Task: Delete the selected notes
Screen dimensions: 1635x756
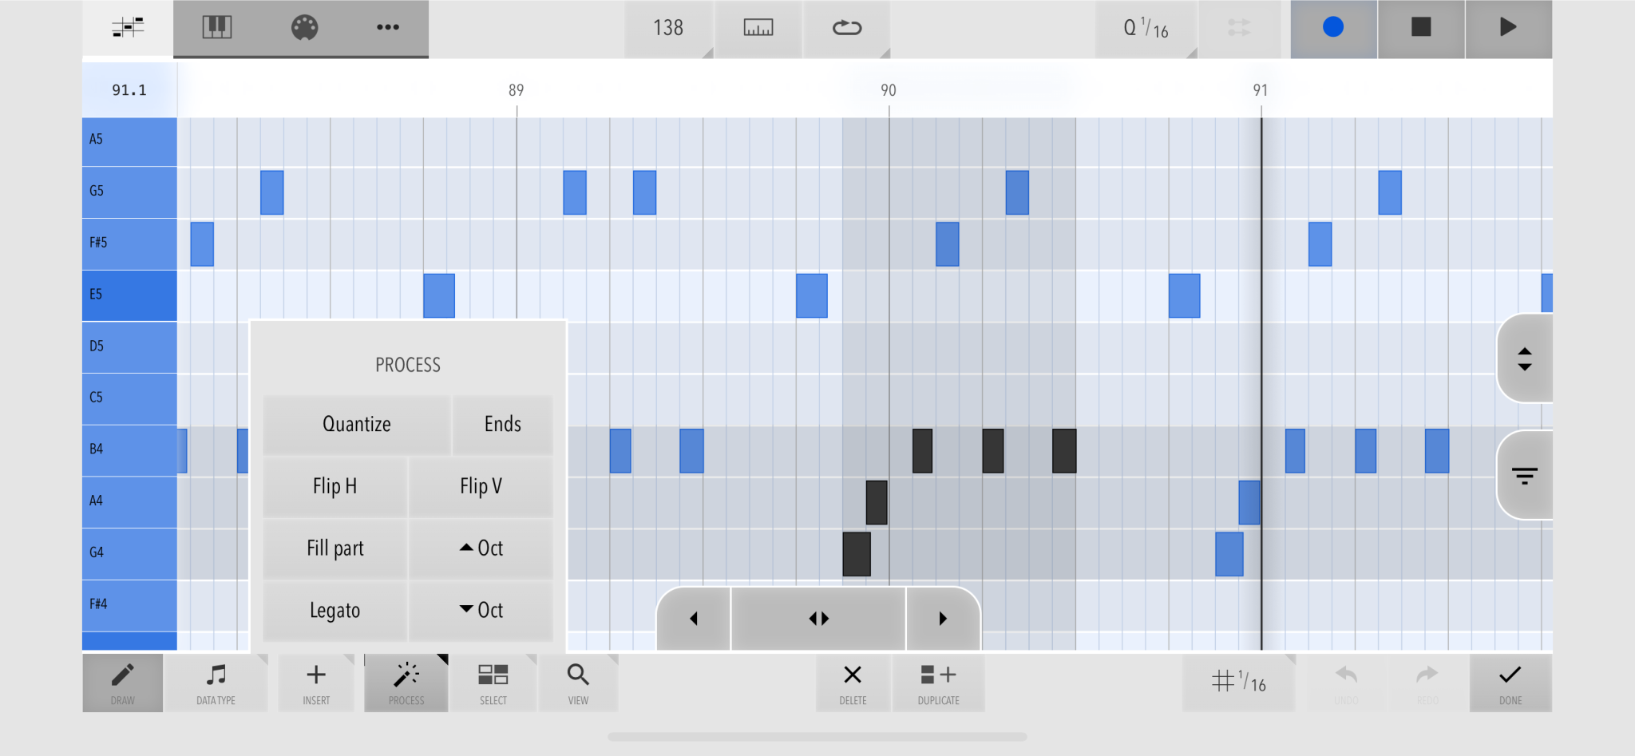Action: (853, 683)
